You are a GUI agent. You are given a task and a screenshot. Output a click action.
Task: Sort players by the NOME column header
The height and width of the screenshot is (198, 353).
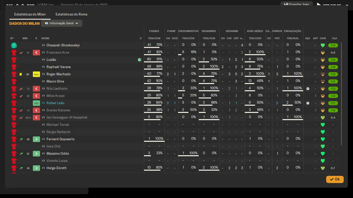[x=45, y=38]
